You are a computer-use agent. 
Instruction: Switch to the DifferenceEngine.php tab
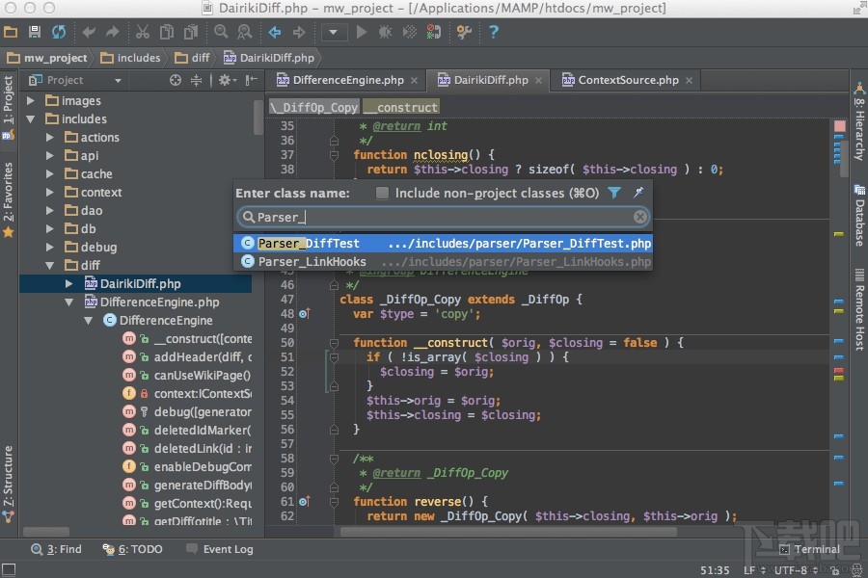point(347,80)
